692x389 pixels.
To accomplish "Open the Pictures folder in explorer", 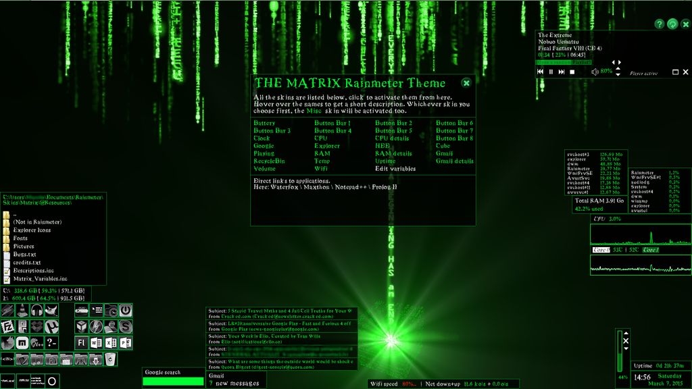I will tap(24, 246).
